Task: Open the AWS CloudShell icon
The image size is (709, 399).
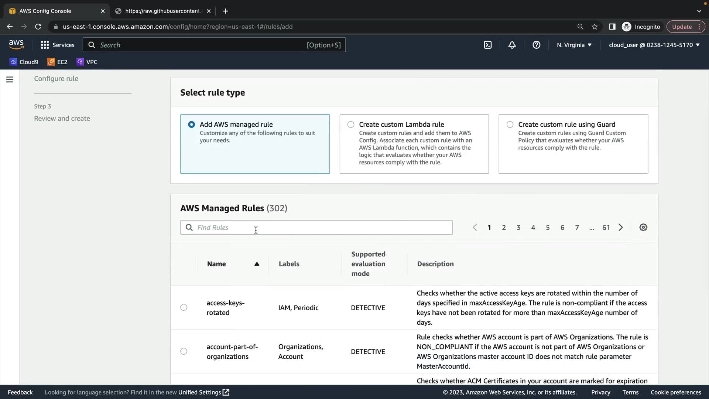Action: coord(487,45)
